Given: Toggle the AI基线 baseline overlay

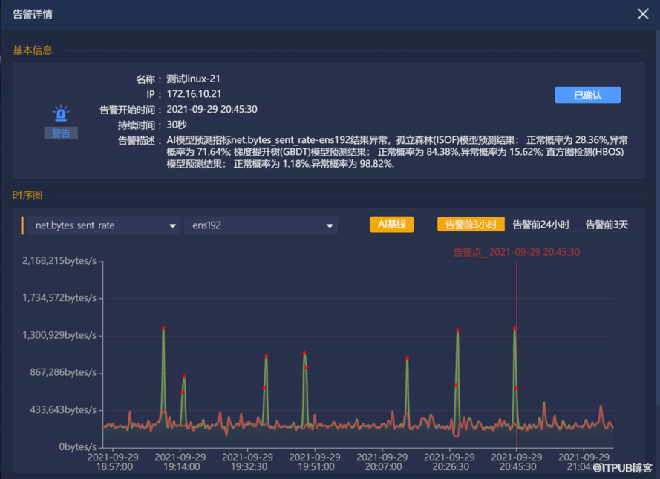Looking at the screenshot, I should tap(391, 225).
